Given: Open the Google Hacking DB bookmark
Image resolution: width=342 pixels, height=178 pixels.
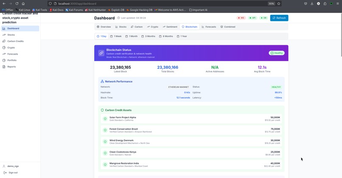Looking at the screenshot, I should [x=139, y=10].
